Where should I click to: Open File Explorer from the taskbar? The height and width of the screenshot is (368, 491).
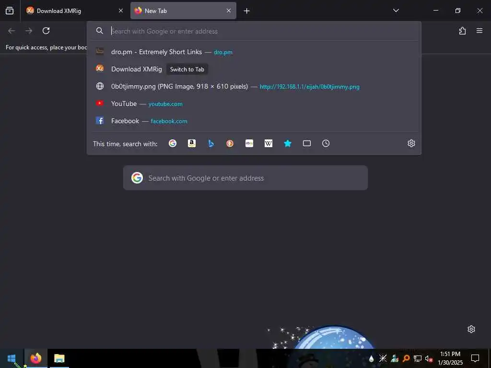(x=59, y=358)
